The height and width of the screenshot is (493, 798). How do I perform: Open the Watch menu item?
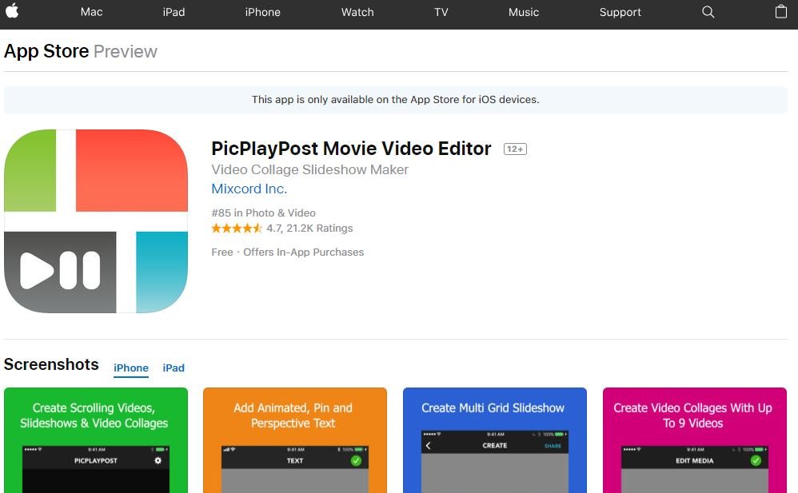tap(357, 12)
